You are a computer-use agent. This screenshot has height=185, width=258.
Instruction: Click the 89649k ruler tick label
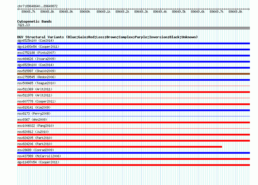point(85,12)
